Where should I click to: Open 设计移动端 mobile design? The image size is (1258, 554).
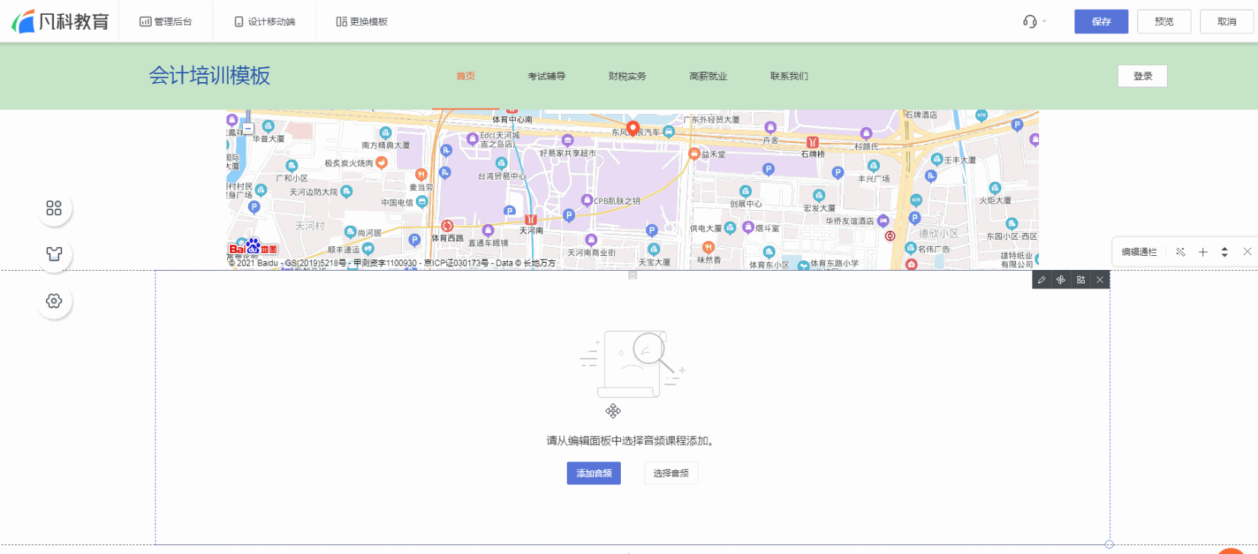coord(264,21)
